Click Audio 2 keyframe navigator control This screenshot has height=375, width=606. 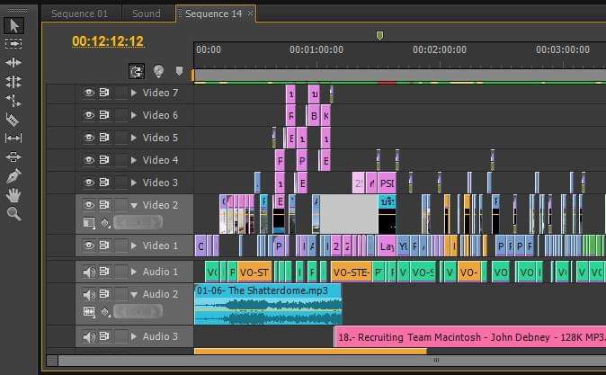(x=138, y=311)
